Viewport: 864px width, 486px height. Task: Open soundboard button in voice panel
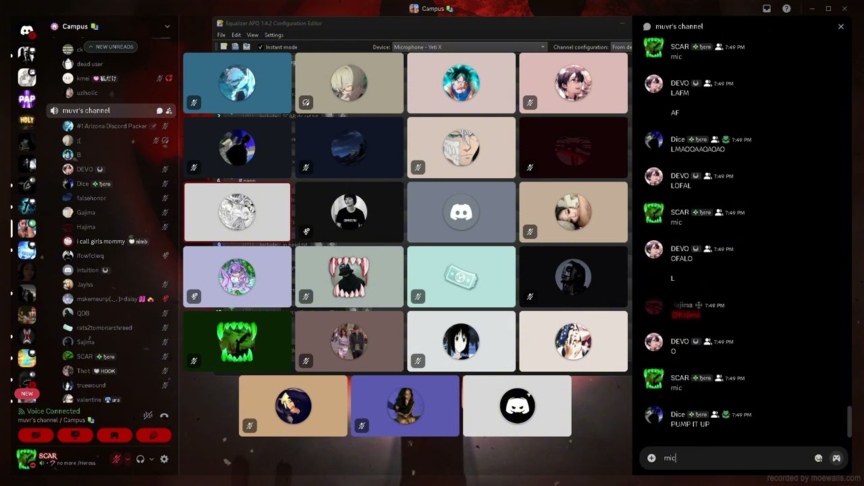coord(153,435)
